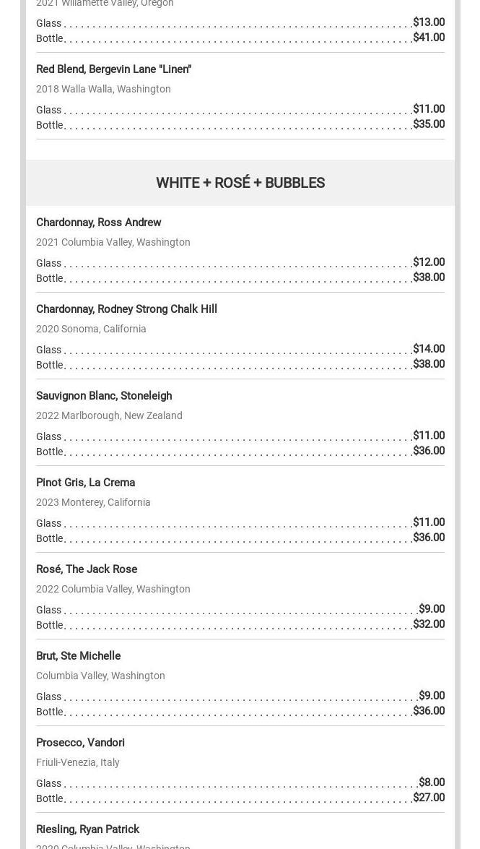Image resolution: width=480 pixels, height=849 pixels.
Task: Click the $32.00 bottle price for Jack Rose
Action: click(428, 624)
